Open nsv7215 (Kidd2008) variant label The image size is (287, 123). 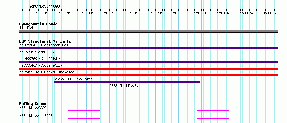coord(37,52)
